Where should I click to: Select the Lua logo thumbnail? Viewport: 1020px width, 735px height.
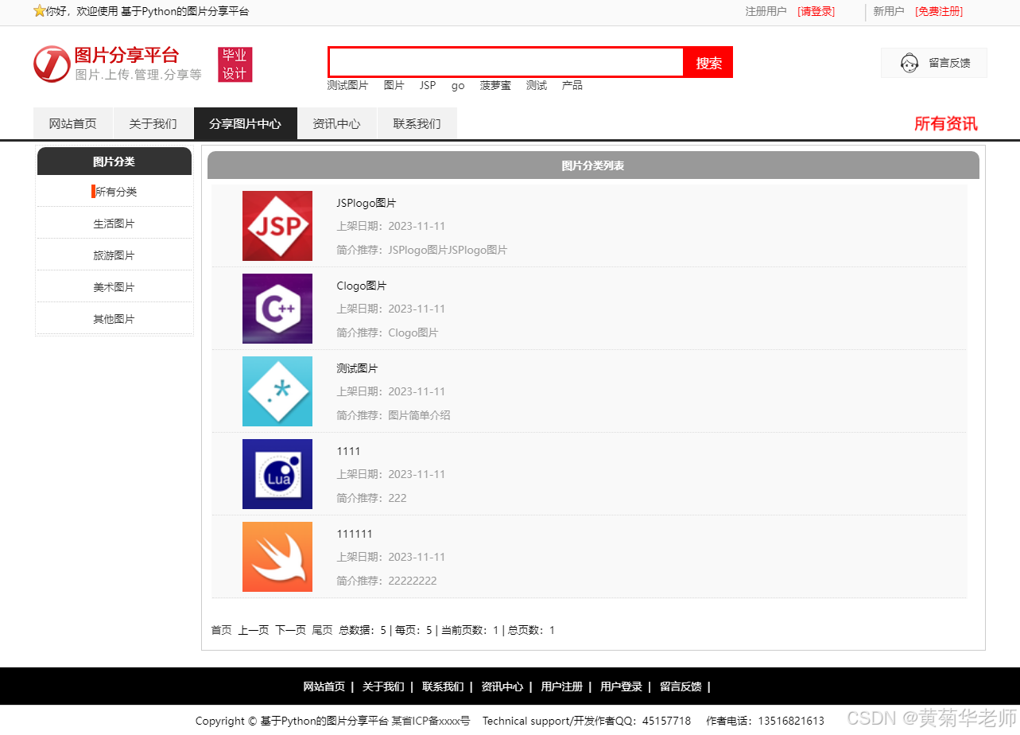tap(277, 474)
